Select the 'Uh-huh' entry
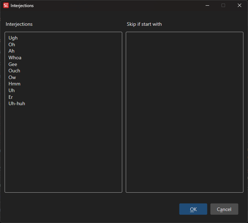This screenshot has height=223, width=248. [17, 104]
